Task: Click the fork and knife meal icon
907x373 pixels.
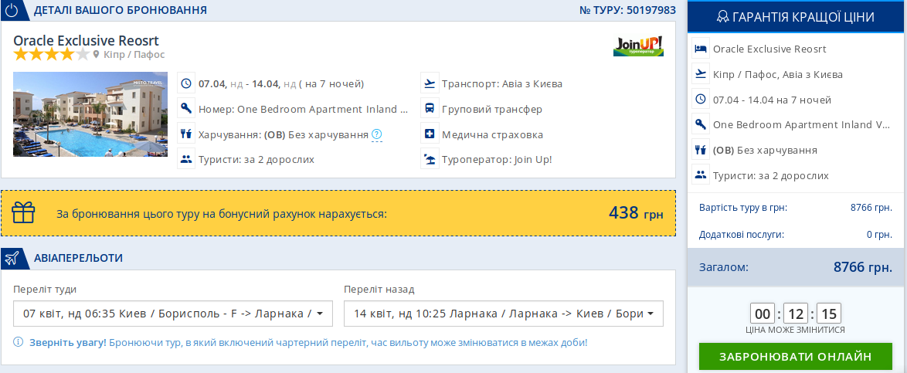Action: click(x=185, y=134)
